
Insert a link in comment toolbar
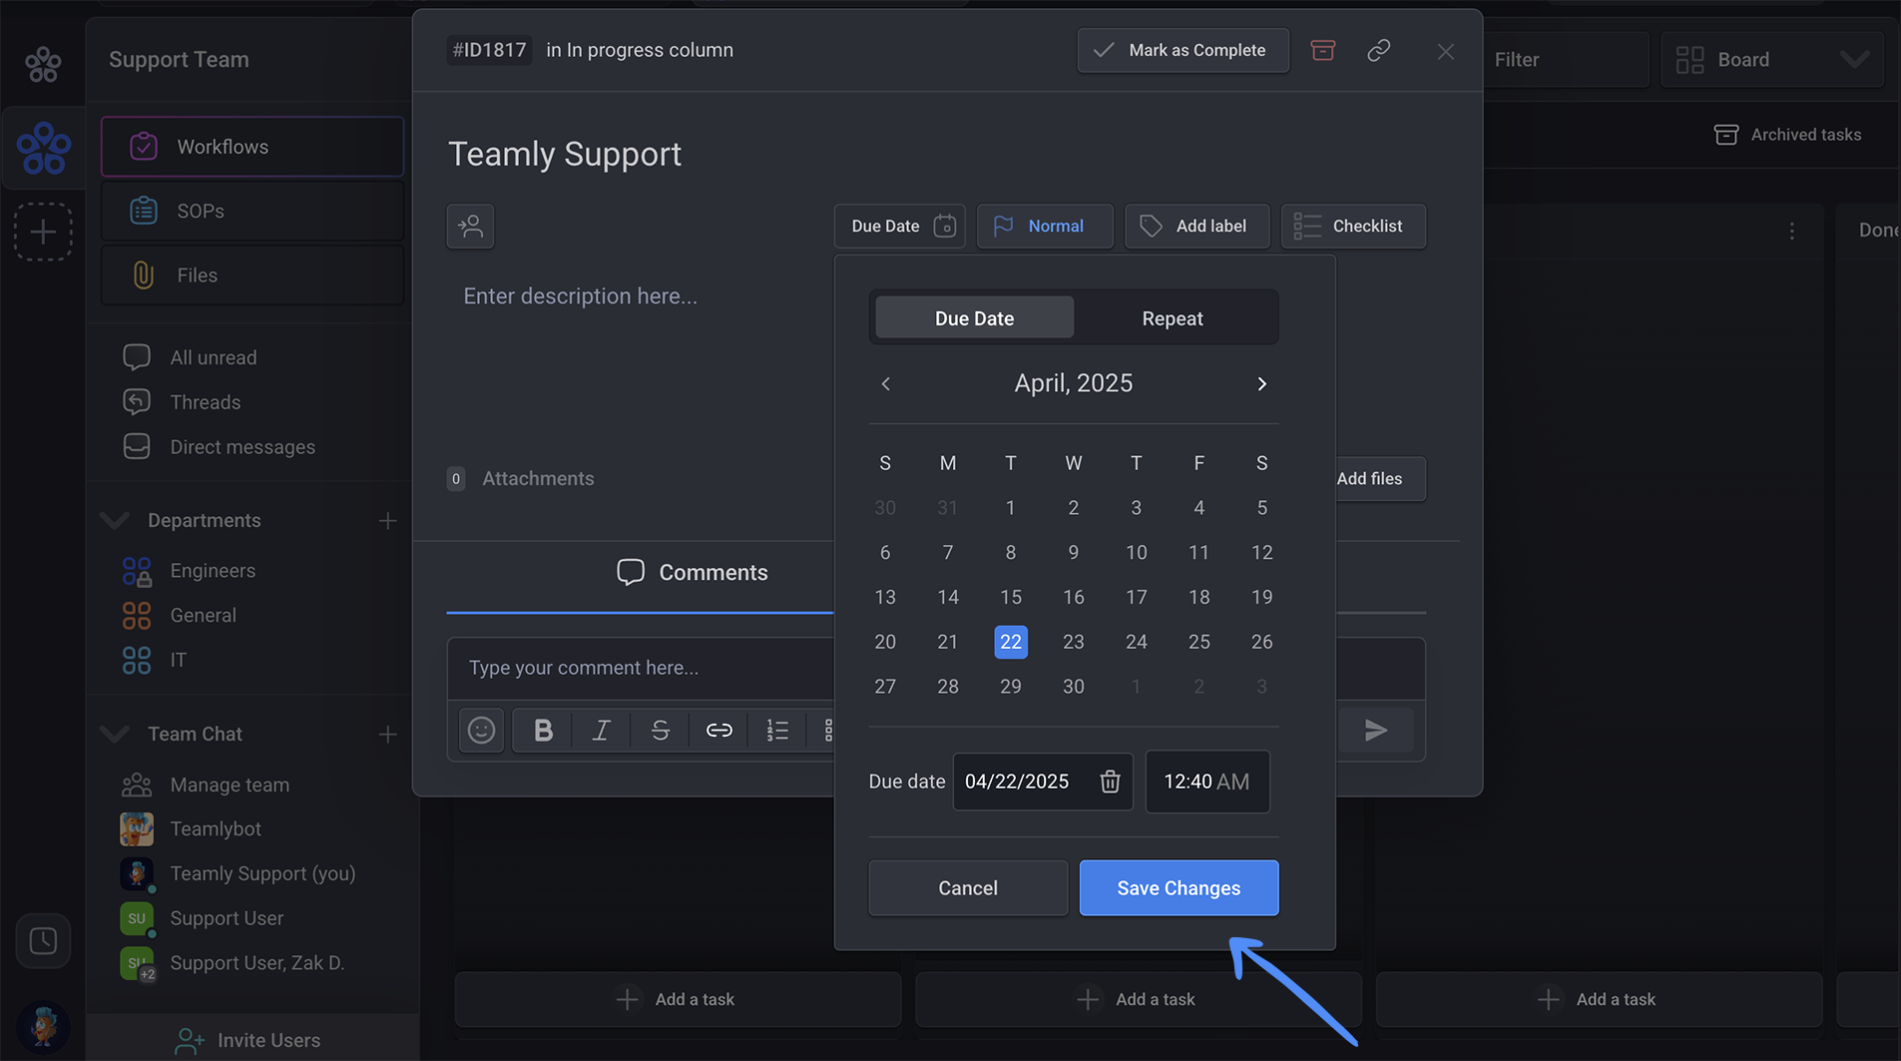[718, 731]
